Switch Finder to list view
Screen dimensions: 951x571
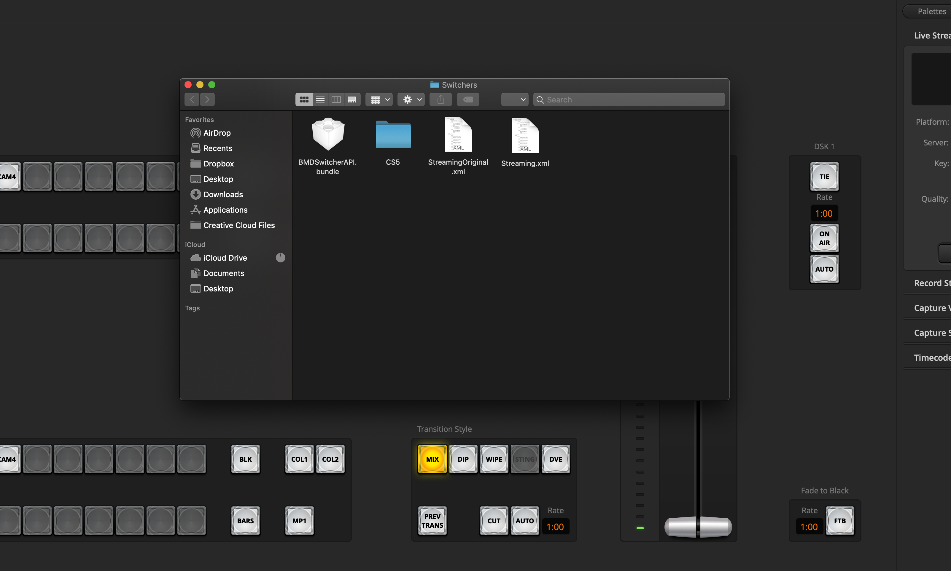tap(320, 100)
